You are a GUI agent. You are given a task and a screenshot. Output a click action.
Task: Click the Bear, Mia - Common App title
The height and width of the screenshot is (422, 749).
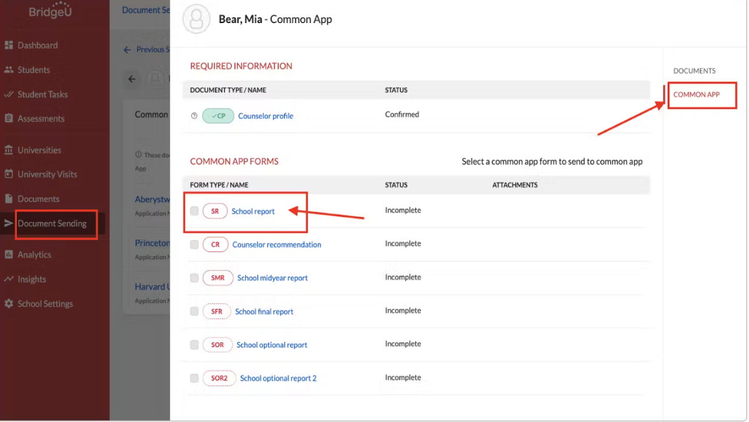coord(275,19)
